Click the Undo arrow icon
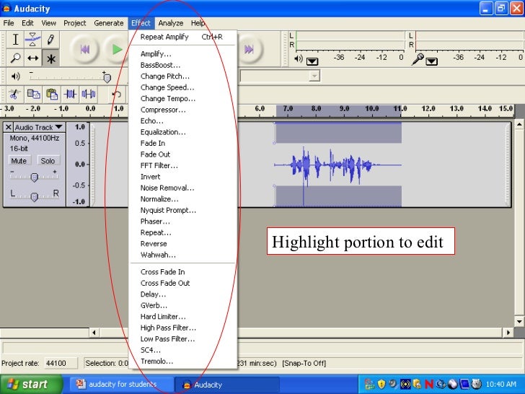Viewport: 525px width, 394px height. pos(116,94)
